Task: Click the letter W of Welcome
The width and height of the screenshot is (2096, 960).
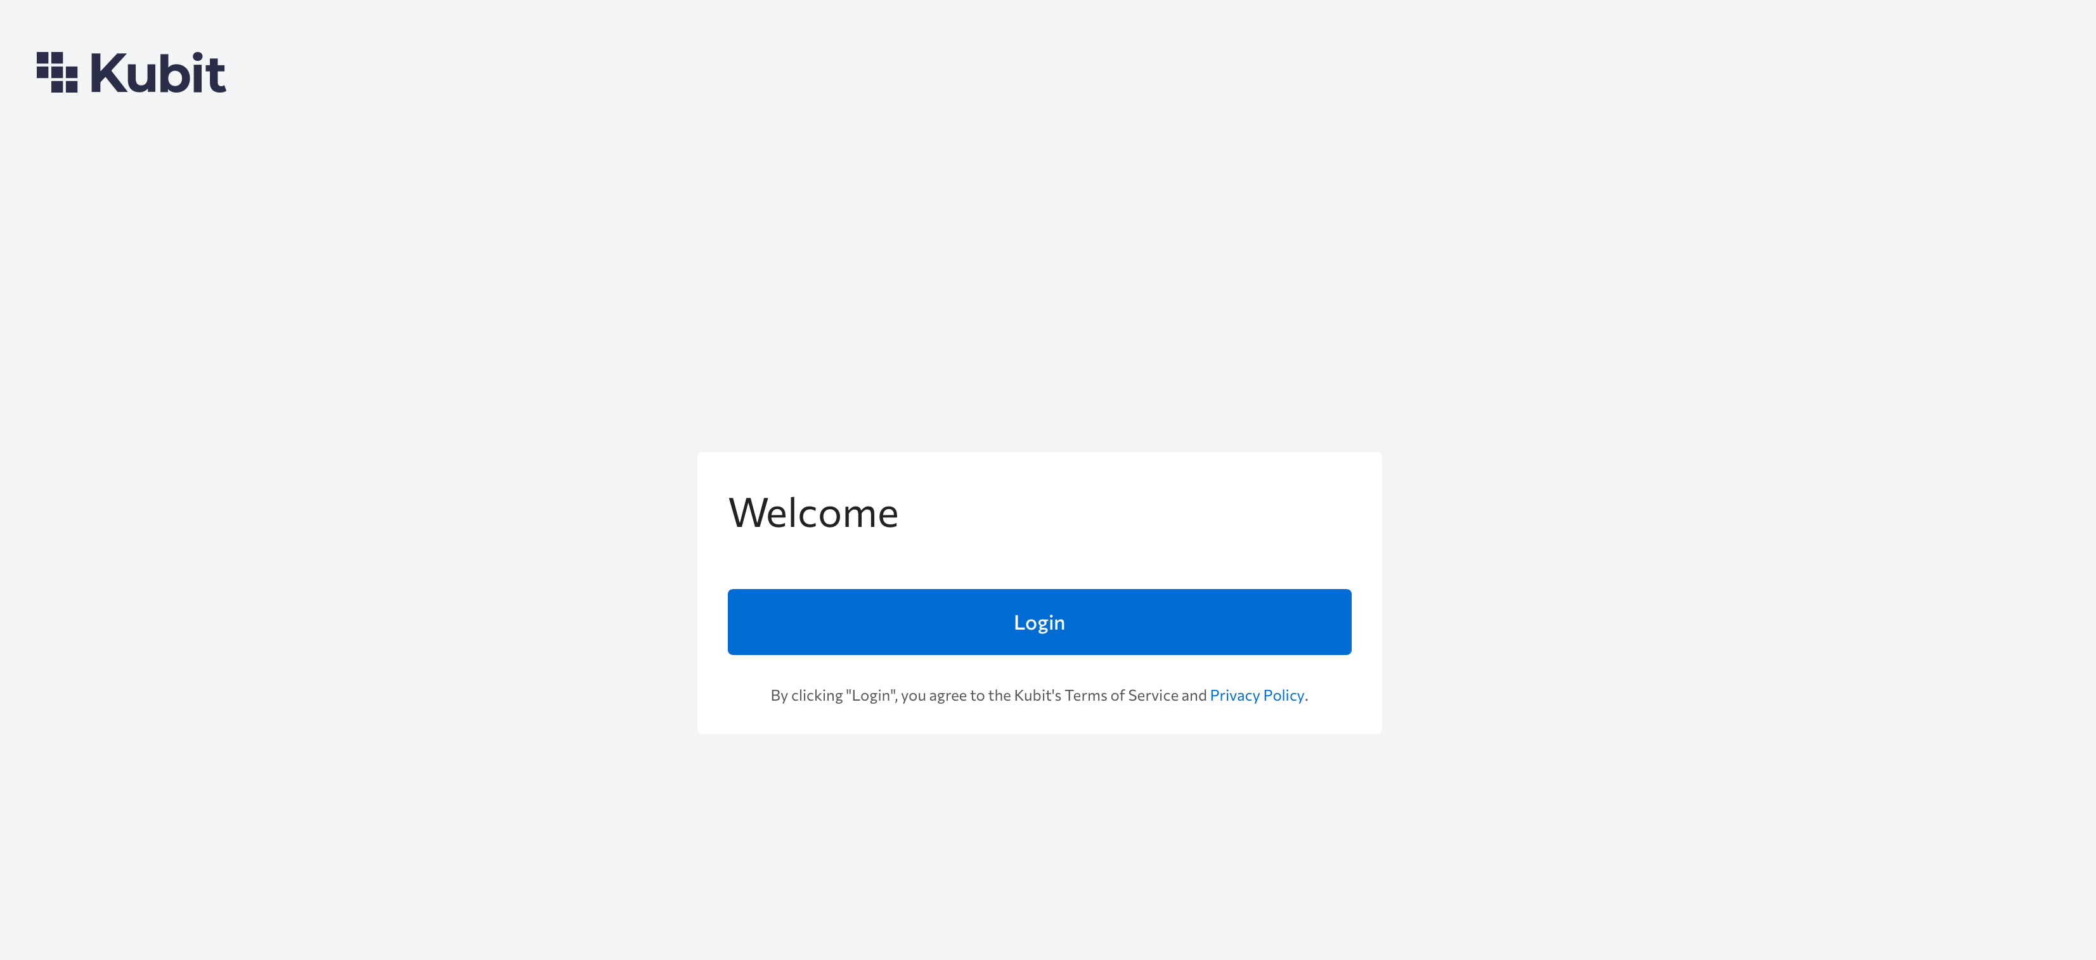Action: tap(746, 512)
